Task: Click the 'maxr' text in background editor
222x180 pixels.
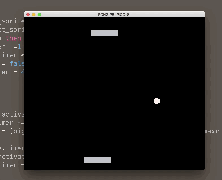Action: click(x=212, y=131)
